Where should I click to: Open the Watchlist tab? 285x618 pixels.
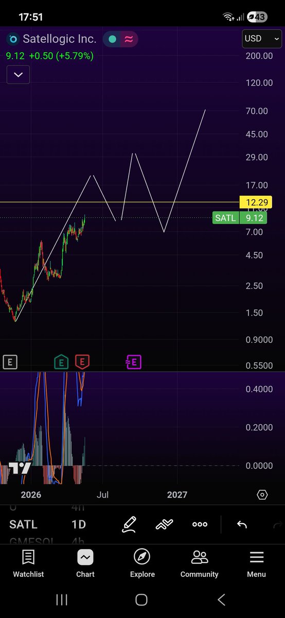[x=28, y=563]
